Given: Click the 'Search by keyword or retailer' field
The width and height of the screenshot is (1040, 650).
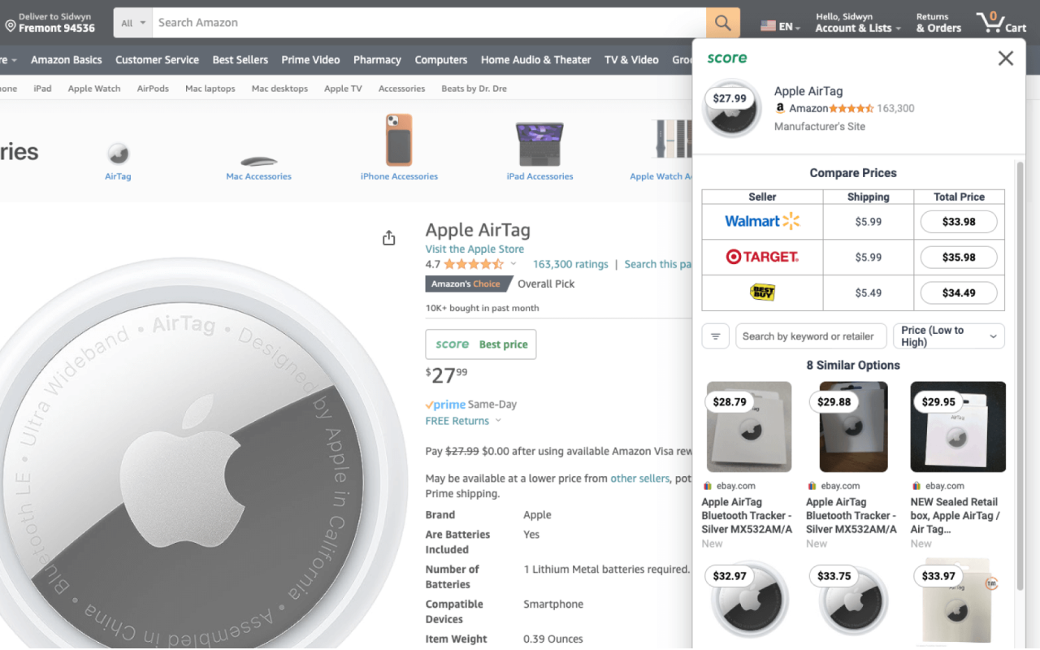Looking at the screenshot, I should [x=810, y=336].
